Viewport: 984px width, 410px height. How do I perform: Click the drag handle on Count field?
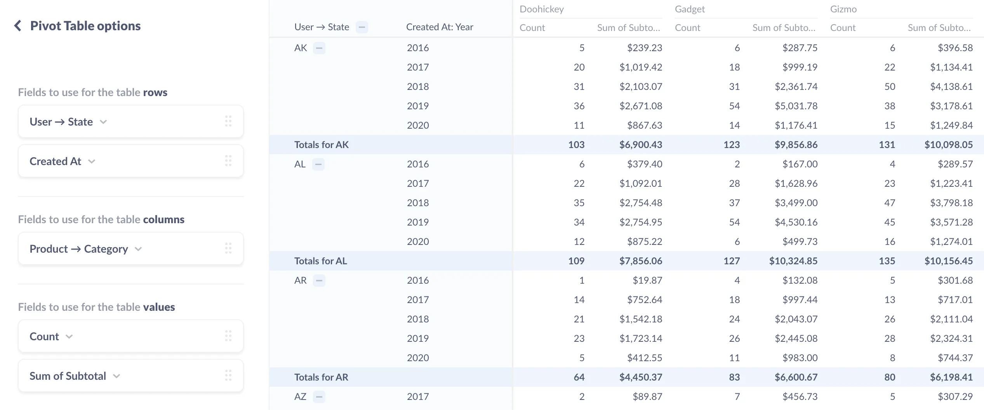229,336
